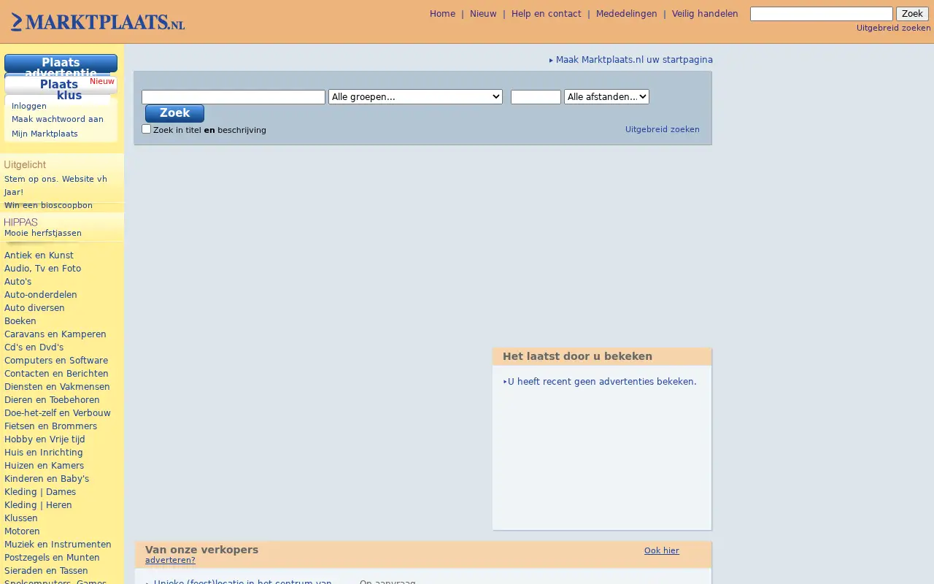Viewport: 934px width, 584px height.
Task: Tick Zoek in titel en beschrijving checkbox
Action: (146, 128)
